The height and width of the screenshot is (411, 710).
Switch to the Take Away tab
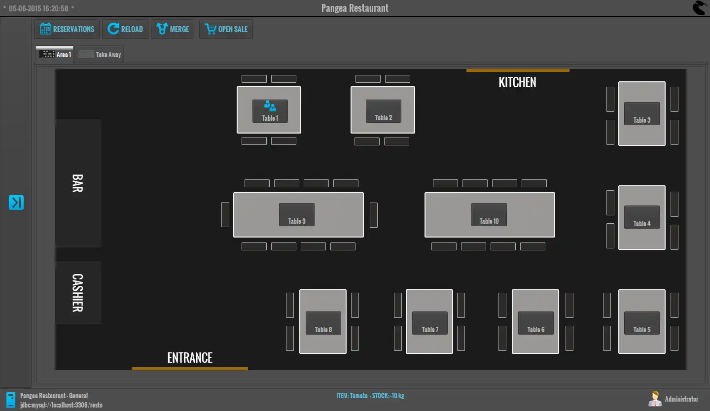(x=99, y=54)
